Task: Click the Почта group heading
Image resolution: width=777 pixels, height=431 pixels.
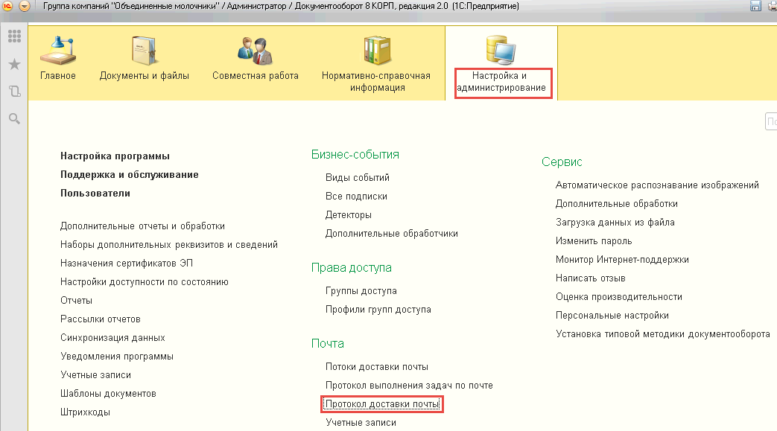Action: [x=328, y=343]
